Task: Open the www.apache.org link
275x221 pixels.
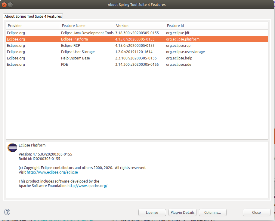Action: click(87, 186)
